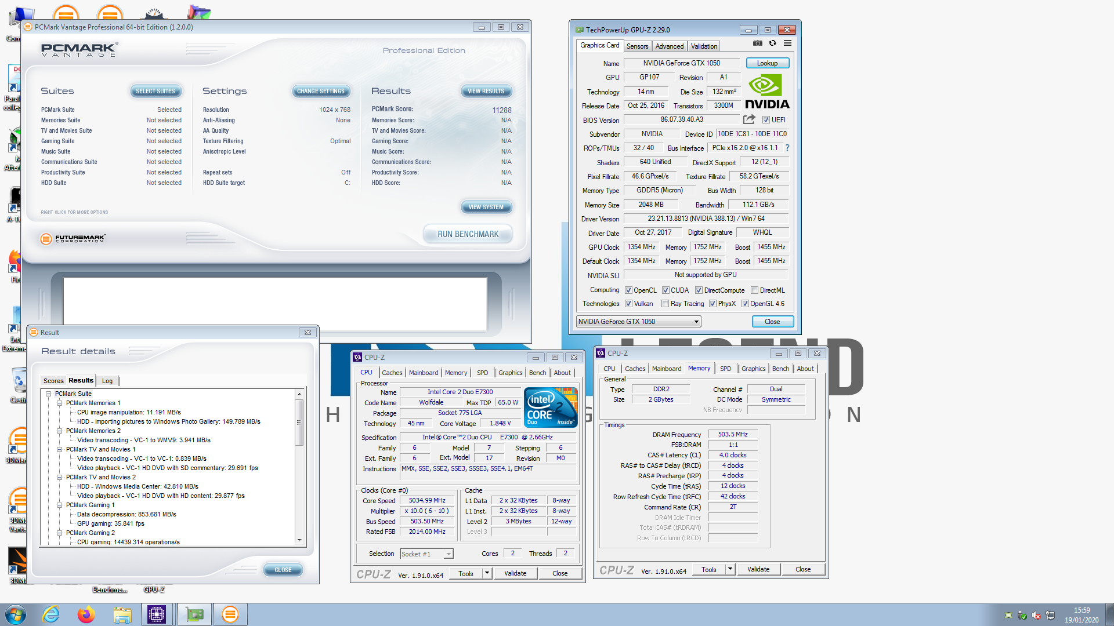
Task: Click the bus interface question mark
Action: coord(787,148)
